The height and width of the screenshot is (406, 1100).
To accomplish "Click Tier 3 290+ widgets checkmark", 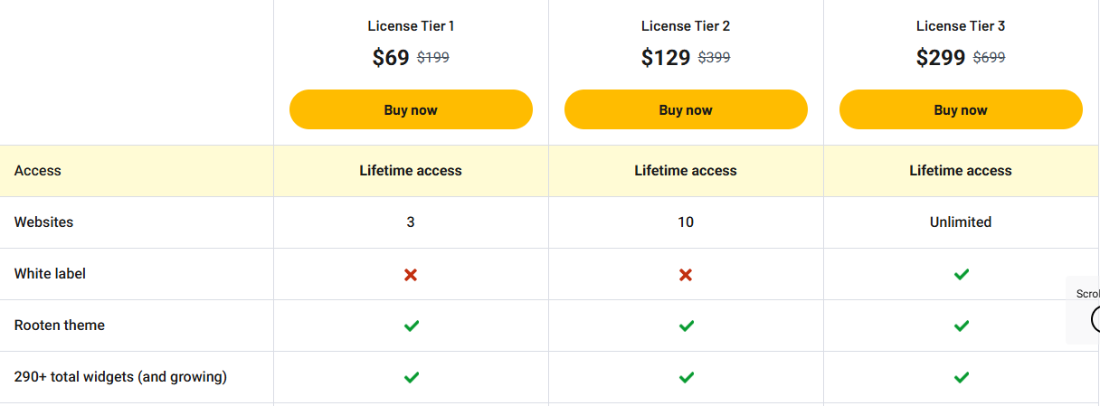I will 961,377.
